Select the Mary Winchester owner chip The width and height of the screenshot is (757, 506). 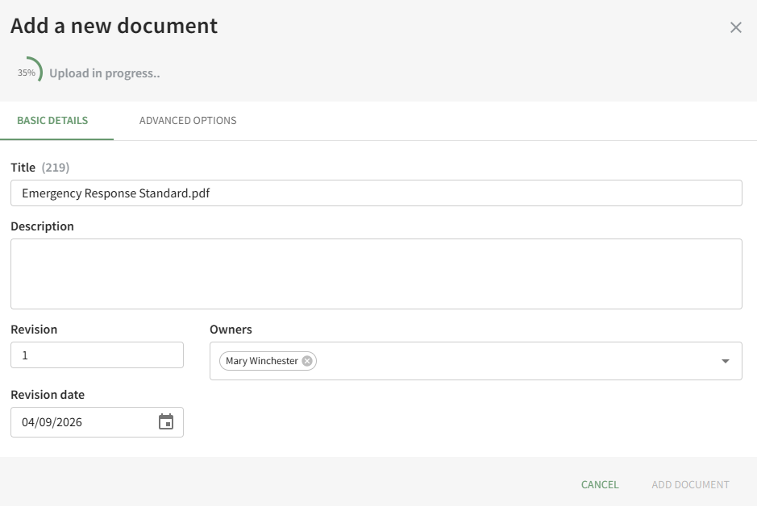pyautogui.click(x=261, y=361)
